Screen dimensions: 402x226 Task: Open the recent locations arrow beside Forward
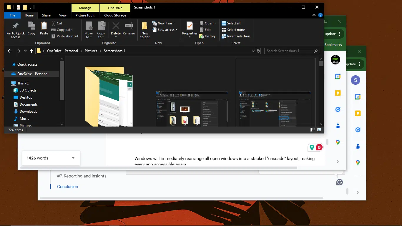tap(26, 51)
